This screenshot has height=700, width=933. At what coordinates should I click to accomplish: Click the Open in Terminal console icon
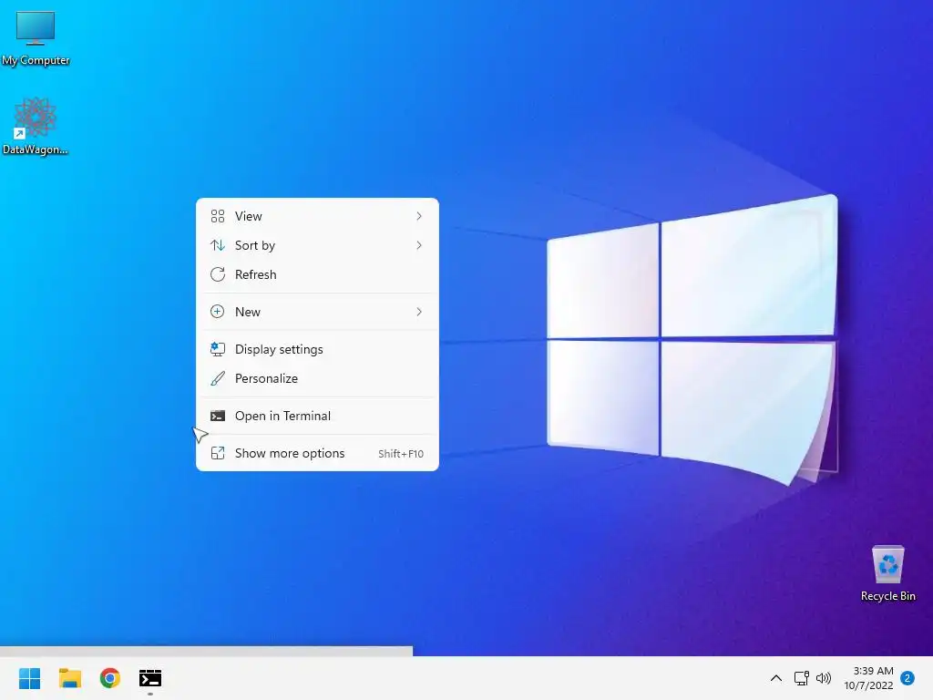[x=218, y=416]
